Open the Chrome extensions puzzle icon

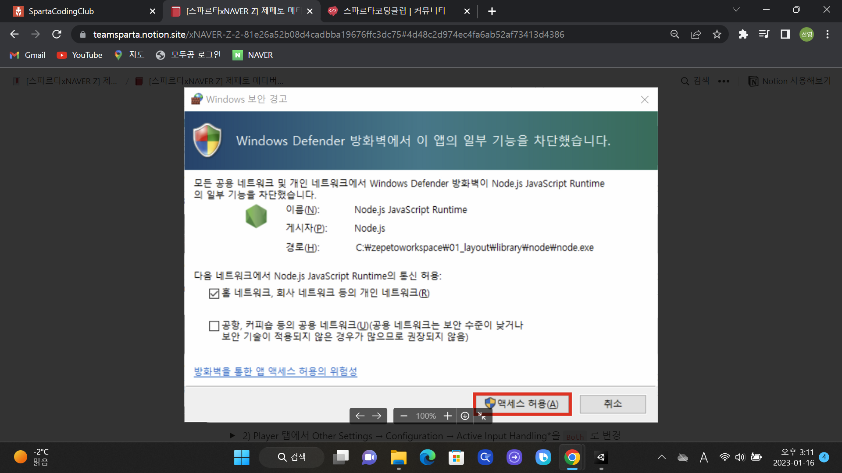coord(743,34)
